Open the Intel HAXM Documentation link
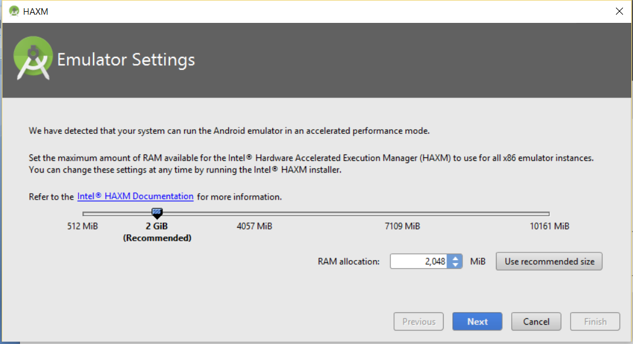This screenshot has height=344, width=633. (135, 197)
